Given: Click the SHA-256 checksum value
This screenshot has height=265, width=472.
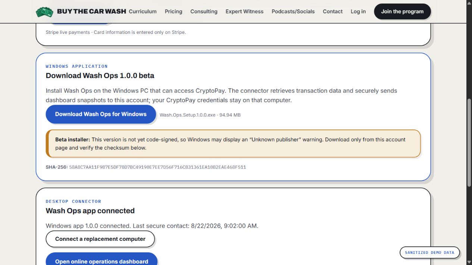Looking at the screenshot, I should pyautogui.click(x=157, y=167).
